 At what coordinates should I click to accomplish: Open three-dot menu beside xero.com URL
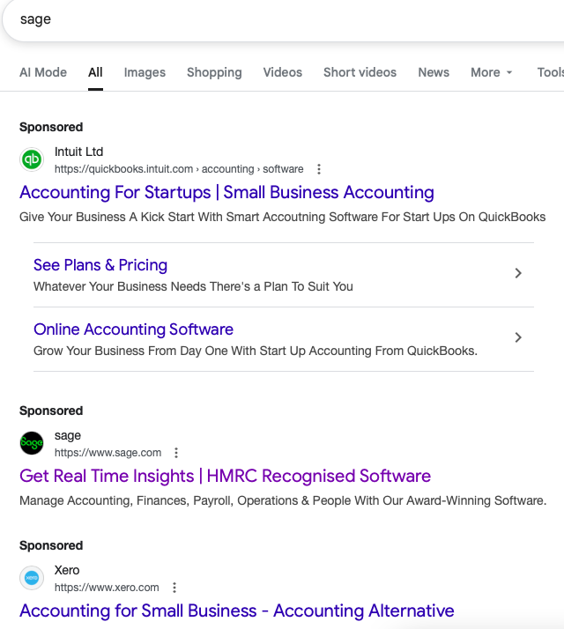(x=174, y=588)
